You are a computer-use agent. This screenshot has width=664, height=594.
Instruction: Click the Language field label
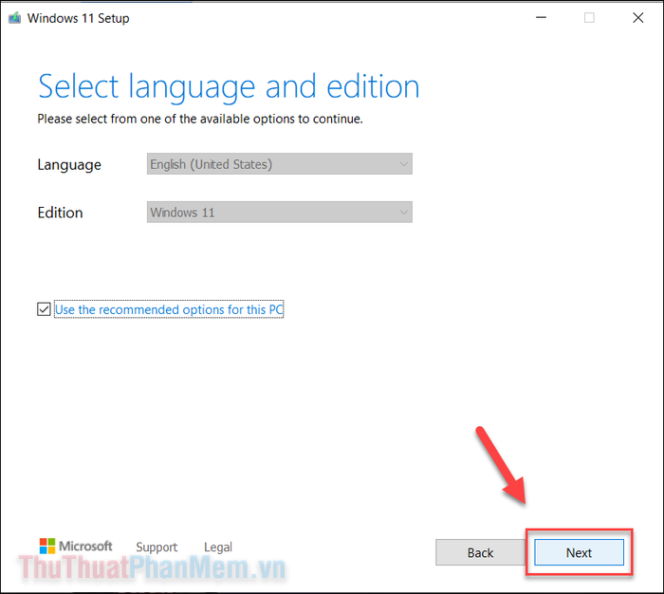click(69, 165)
